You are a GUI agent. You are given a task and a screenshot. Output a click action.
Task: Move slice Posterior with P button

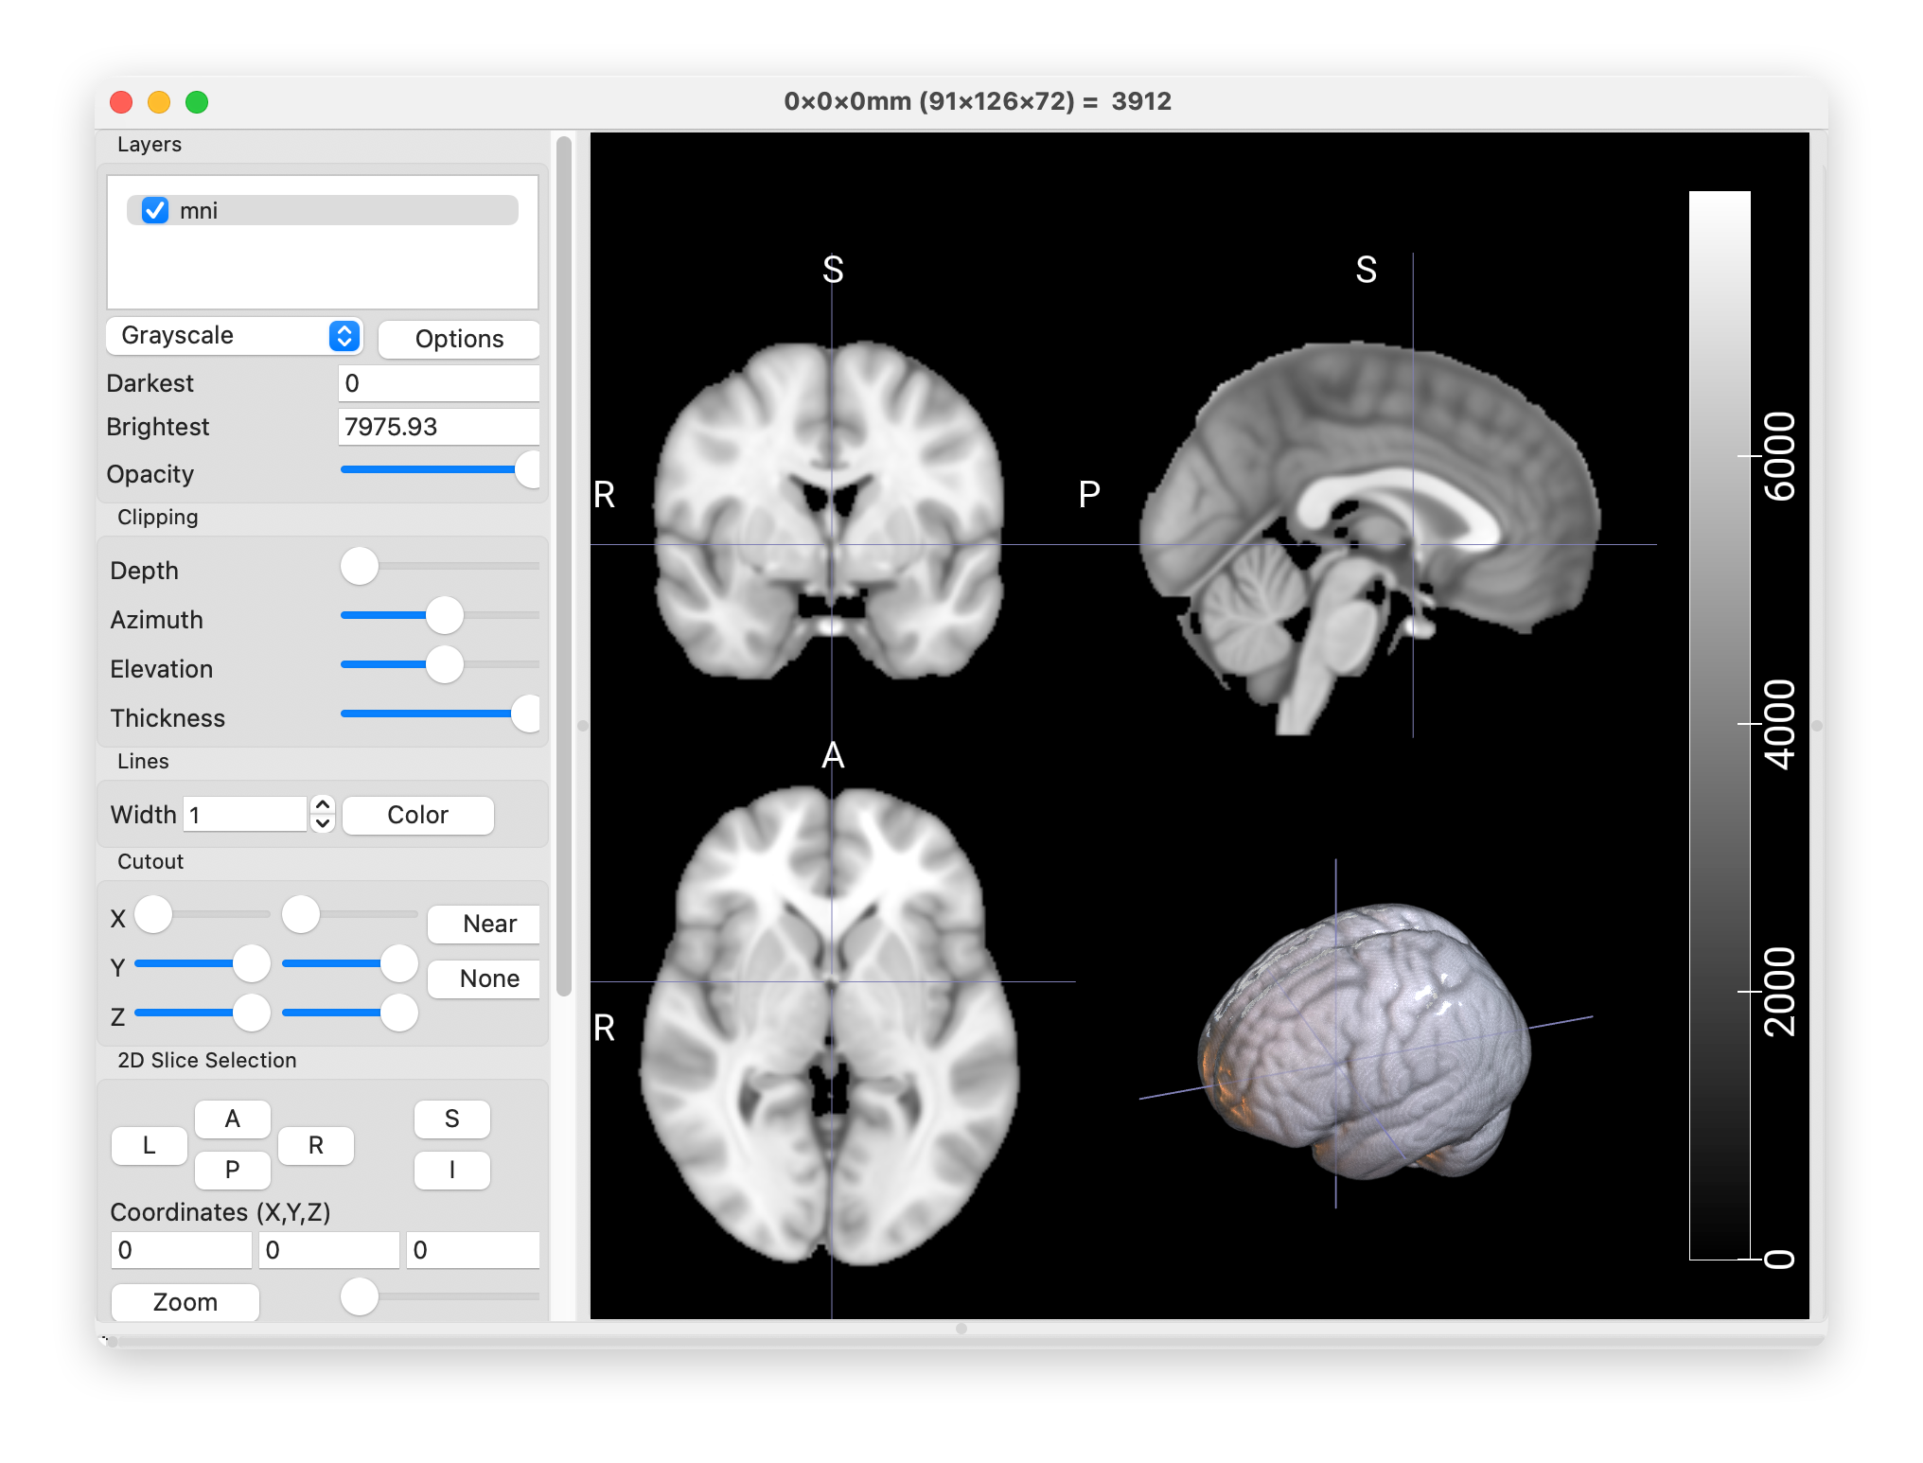point(233,1171)
